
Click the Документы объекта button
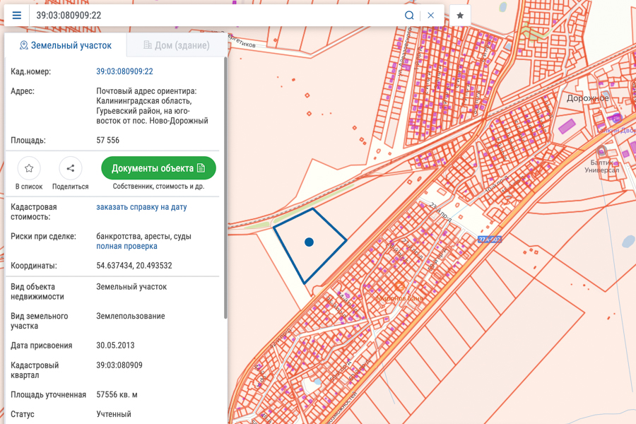point(158,168)
